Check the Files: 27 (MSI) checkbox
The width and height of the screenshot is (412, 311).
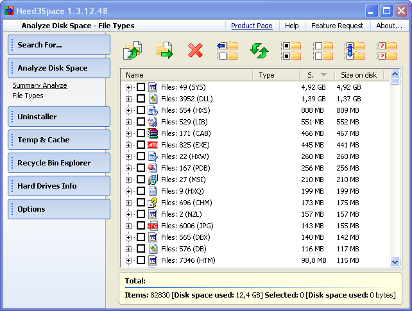[141, 180]
